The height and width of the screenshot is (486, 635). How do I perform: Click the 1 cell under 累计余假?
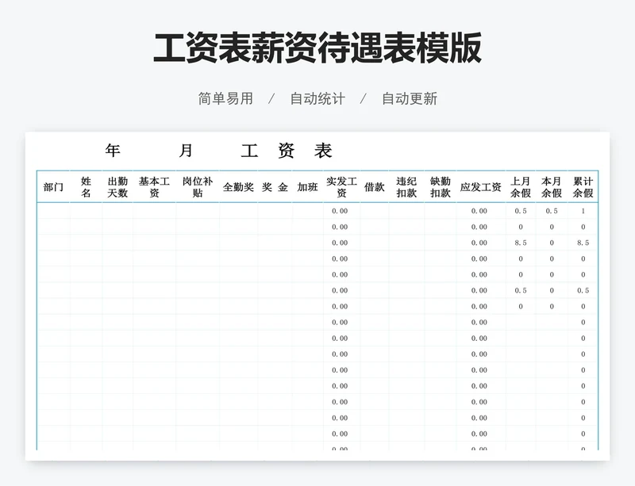[583, 211]
